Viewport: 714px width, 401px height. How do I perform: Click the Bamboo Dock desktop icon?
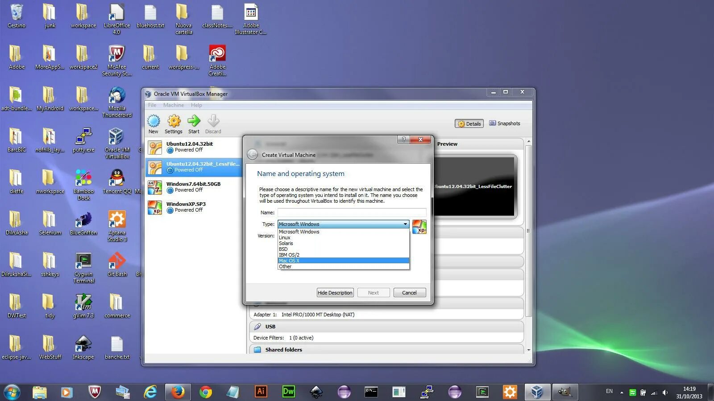[x=83, y=185]
